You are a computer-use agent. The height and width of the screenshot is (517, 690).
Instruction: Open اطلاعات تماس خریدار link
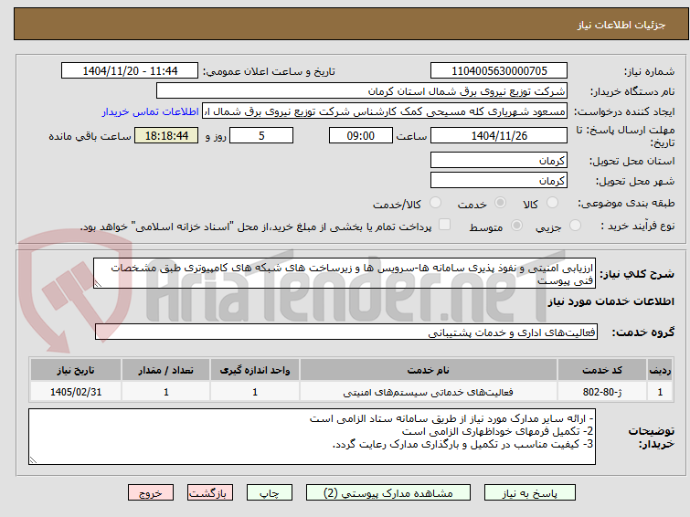(150, 111)
